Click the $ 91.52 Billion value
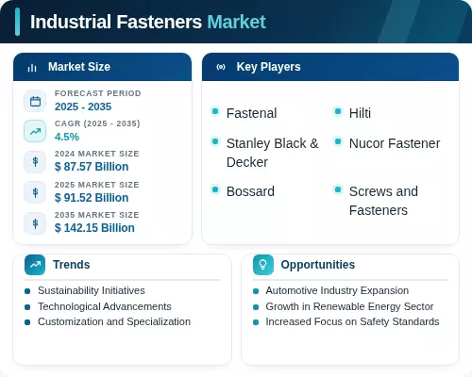This screenshot has width=472, height=377. tap(92, 198)
